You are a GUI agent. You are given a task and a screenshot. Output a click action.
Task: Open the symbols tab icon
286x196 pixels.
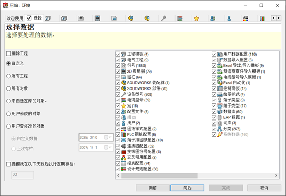click(81, 19)
